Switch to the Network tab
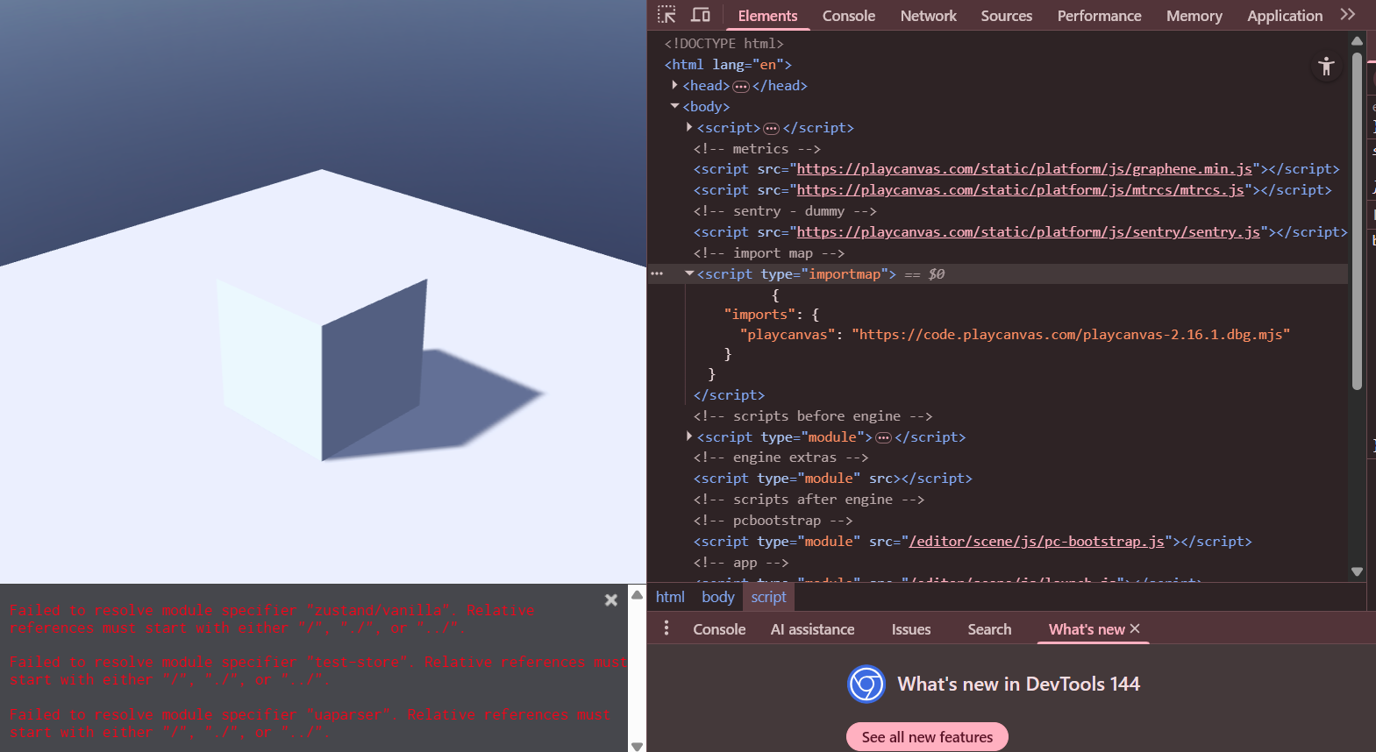Viewport: 1376px width, 752px height. [928, 16]
